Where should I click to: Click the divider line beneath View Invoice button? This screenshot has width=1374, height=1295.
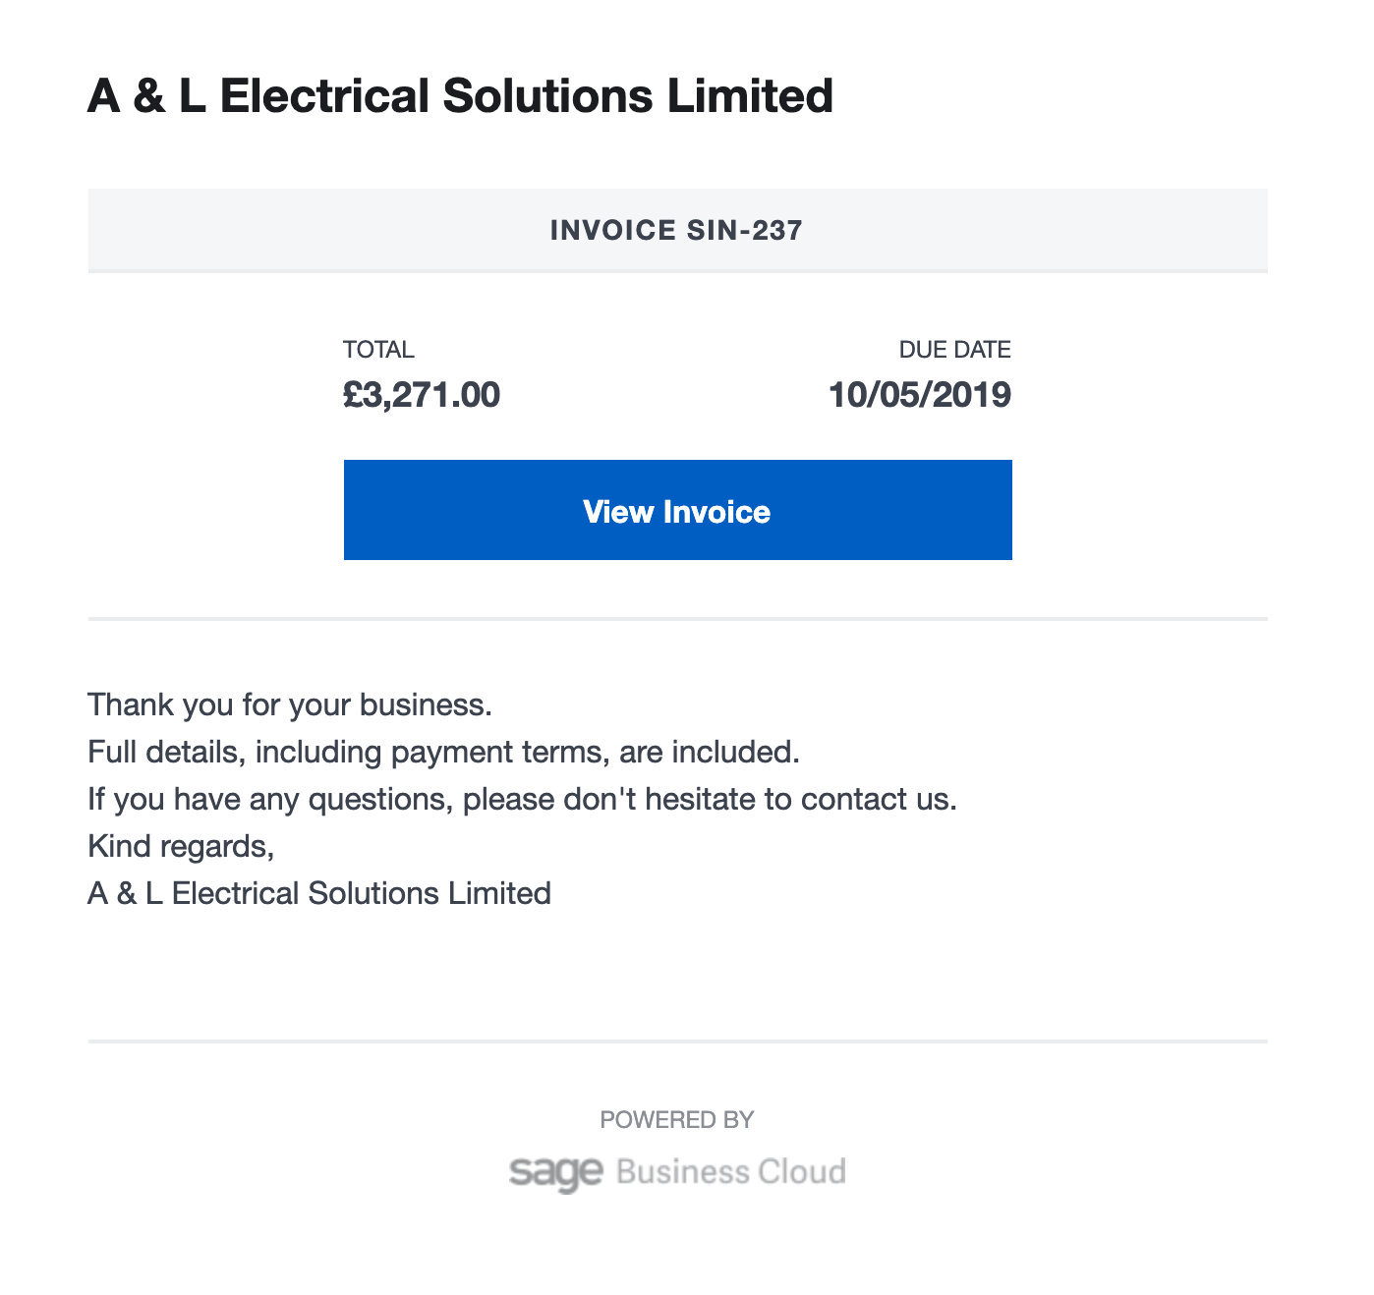tap(677, 619)
